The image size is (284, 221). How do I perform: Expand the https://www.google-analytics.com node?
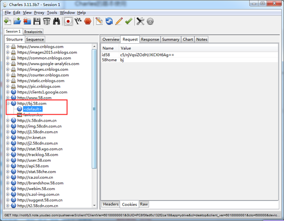pos(8,64)
